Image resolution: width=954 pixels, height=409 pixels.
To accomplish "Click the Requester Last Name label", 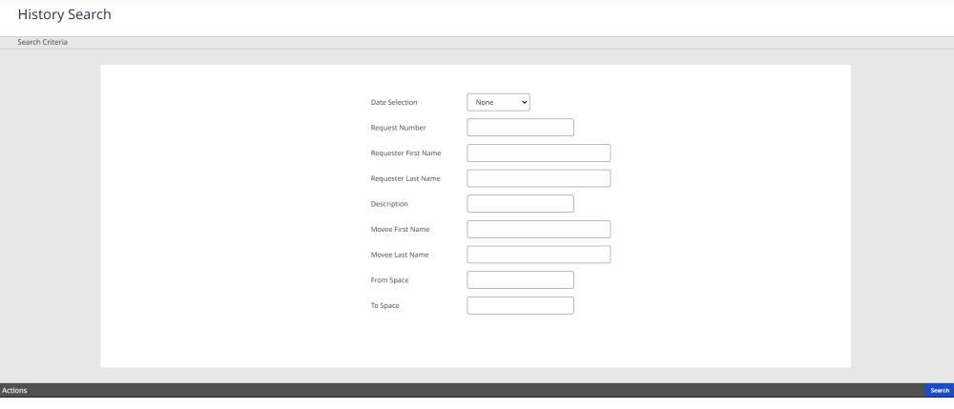I will [x=405, y=178].
